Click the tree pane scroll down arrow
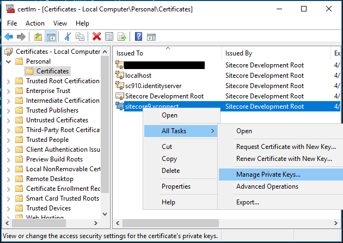The height and width of the screenshot is (243, 343). [x=105, y=214]
